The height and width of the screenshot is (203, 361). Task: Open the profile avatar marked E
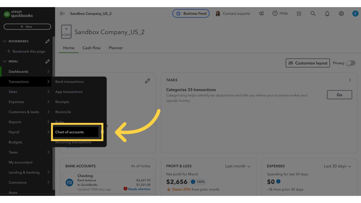pyautogui.click(x=355, y=13)
